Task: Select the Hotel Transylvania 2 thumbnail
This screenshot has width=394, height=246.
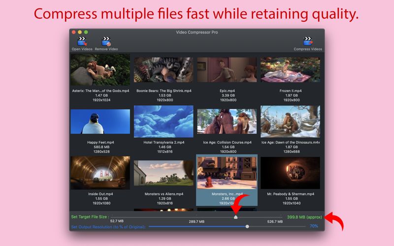Action: [x=164, y=122]
